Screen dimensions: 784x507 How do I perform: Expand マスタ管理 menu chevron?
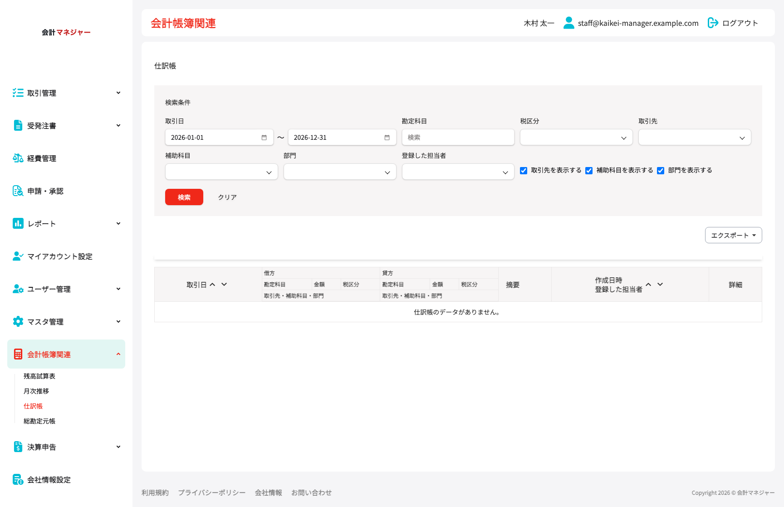click(118, 322)
